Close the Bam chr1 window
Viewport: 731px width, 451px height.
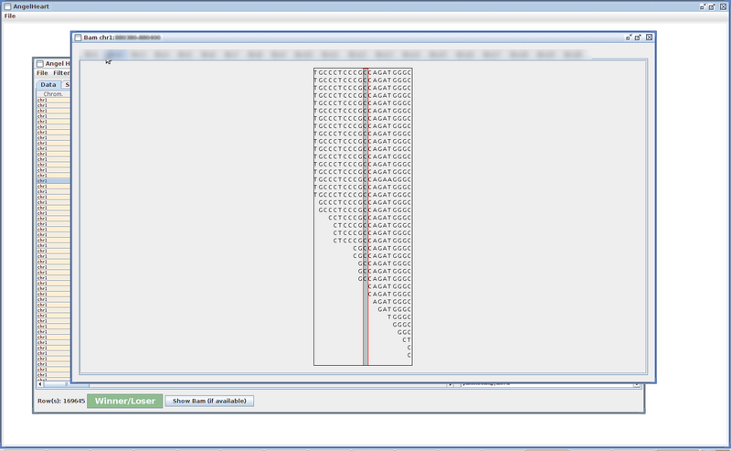[x=649, y=38]
